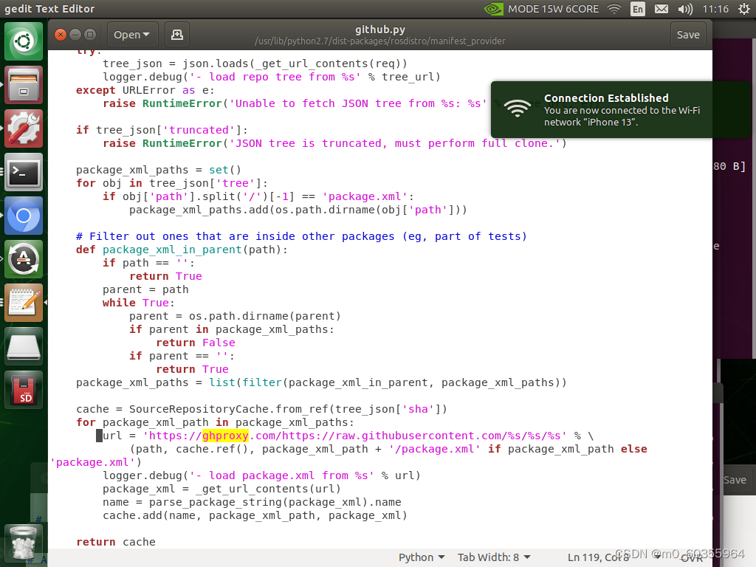
Task: Save github.py with Save button
Action: [x=688, y=35]
